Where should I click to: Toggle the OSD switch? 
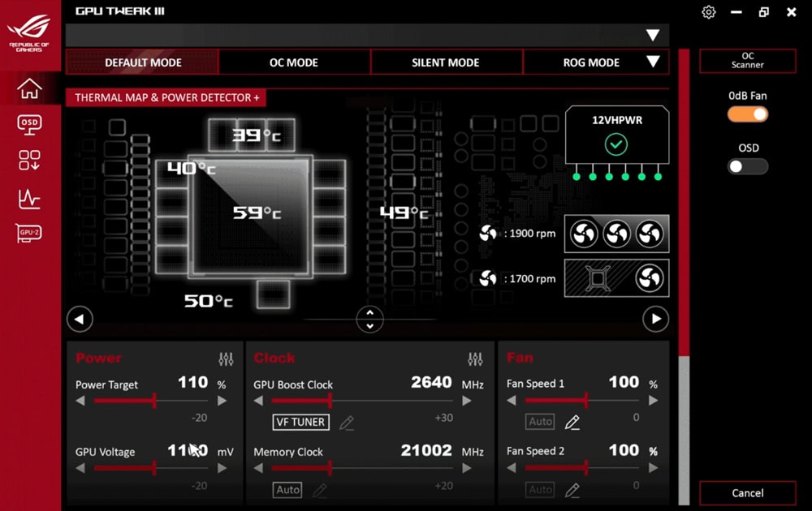click(747, 166)
